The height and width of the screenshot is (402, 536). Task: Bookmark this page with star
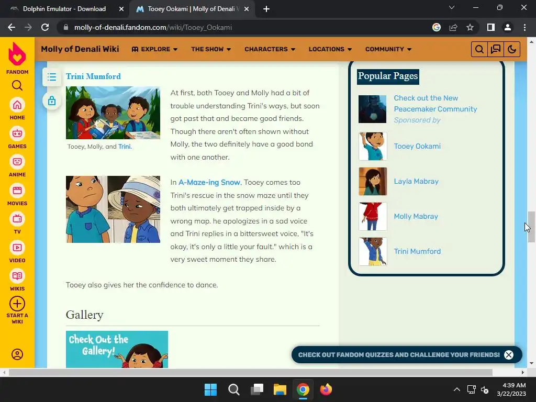[x=470, y=27]
